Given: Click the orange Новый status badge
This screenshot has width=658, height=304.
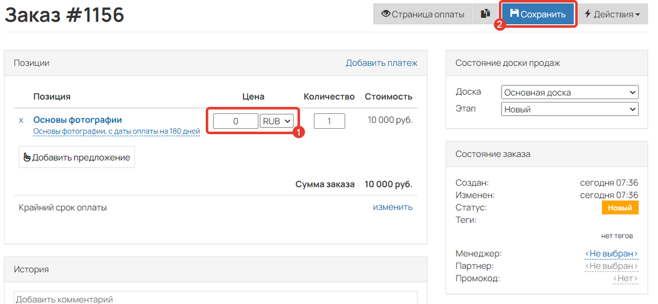Looking at the screenshot, I should (x=620, y=208).
